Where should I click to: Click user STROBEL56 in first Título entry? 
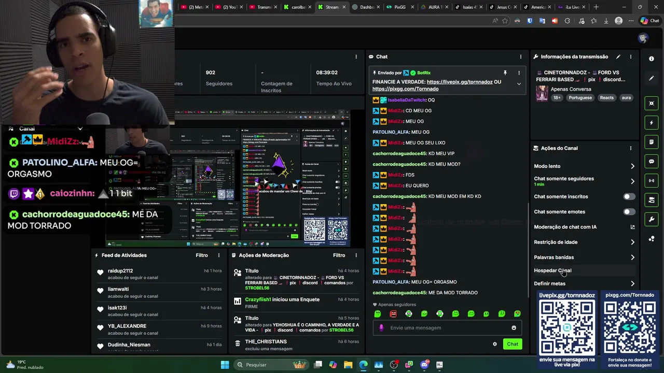click(257, 288)
